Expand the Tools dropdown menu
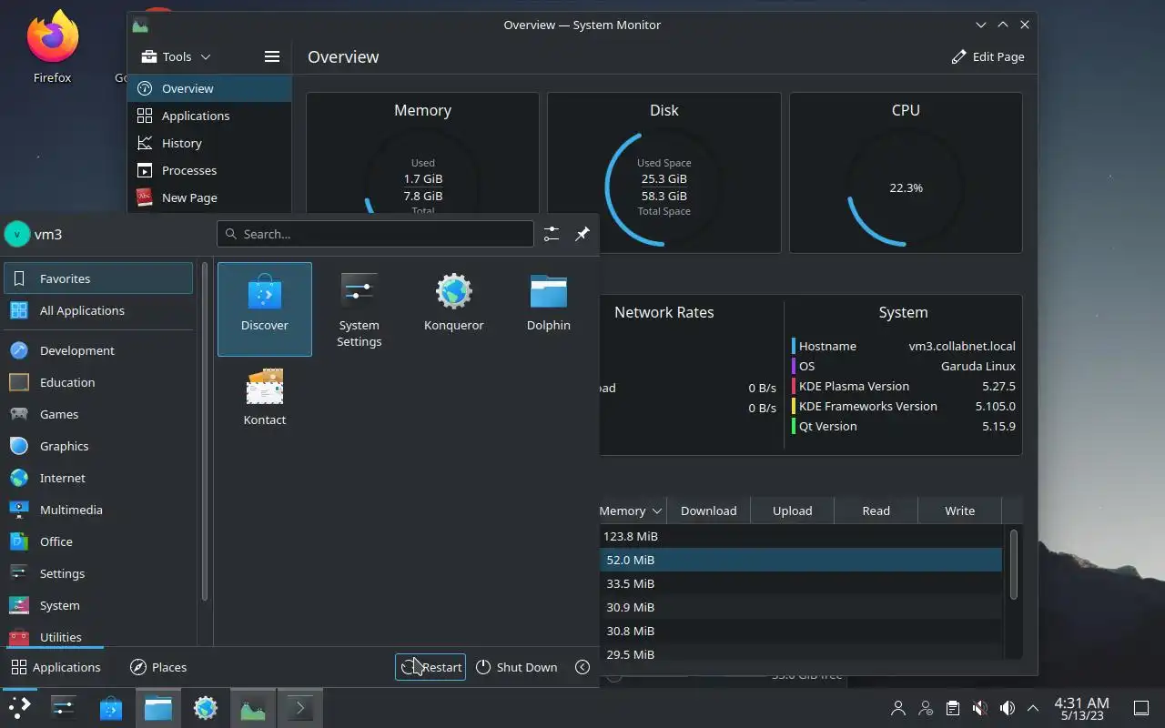This screenshot has width=1165, height=728. click(177, 56)
